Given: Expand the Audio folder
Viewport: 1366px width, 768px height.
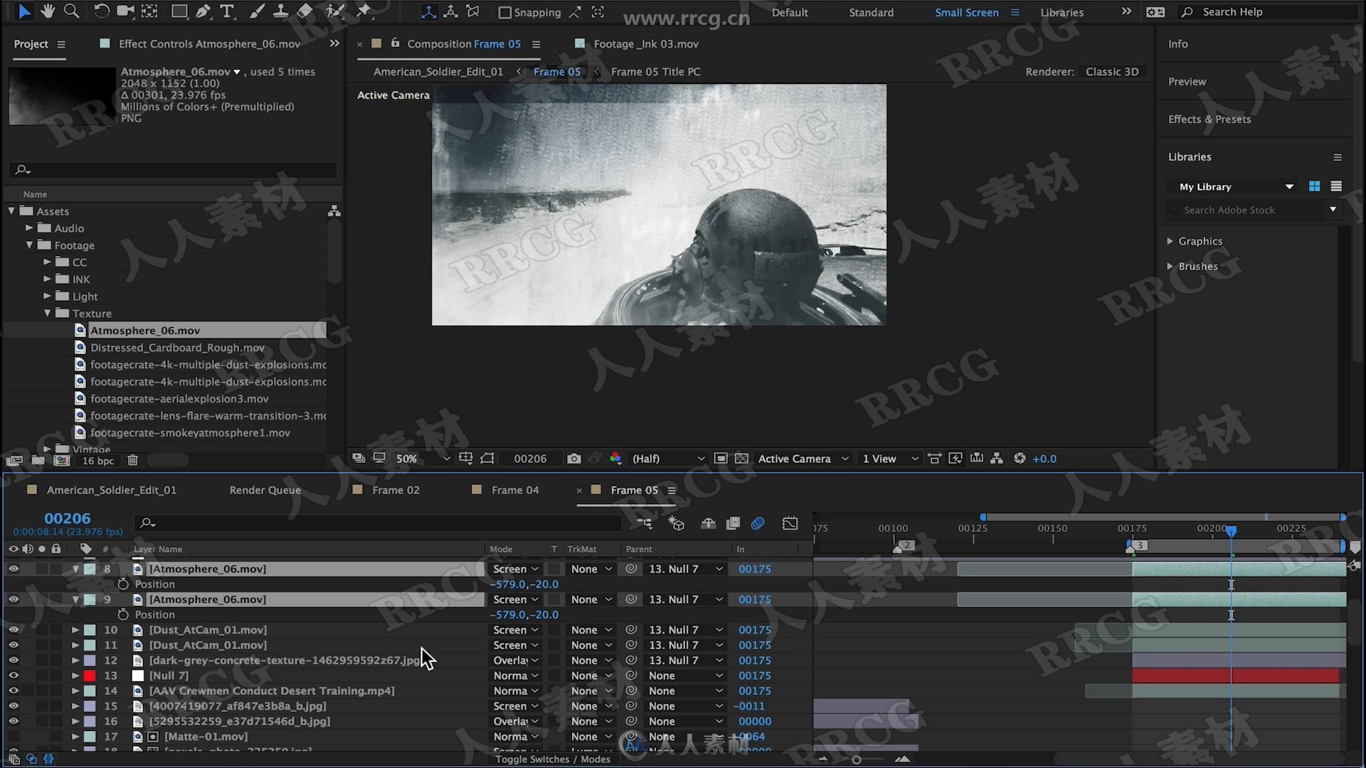Looking at the screenshot, I should (29, 228).
